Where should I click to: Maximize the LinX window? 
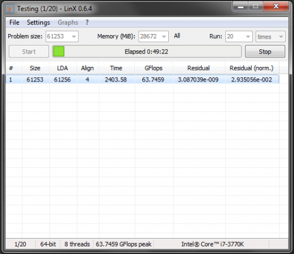pyautogui.click(x=255, y=7)
